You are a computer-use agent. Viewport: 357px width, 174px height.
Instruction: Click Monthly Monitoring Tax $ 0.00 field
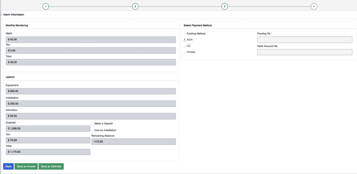pyautogui.click(x=91, y=51)
